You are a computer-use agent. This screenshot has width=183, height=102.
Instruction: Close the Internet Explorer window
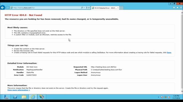tap(180, 4)
